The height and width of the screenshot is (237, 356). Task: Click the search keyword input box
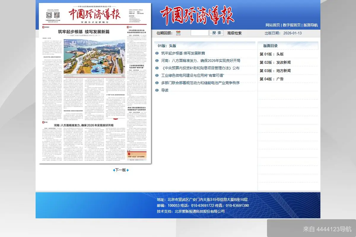(199, 33)
